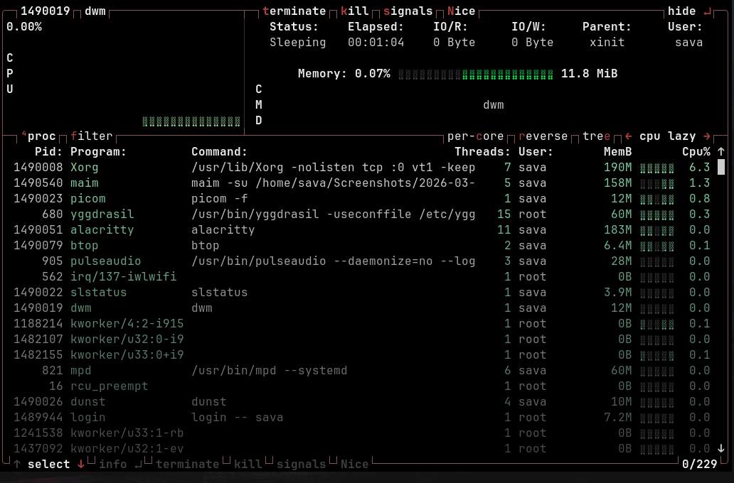
Task: Open the filter input for processes
Action: click(x=91, y=136)
